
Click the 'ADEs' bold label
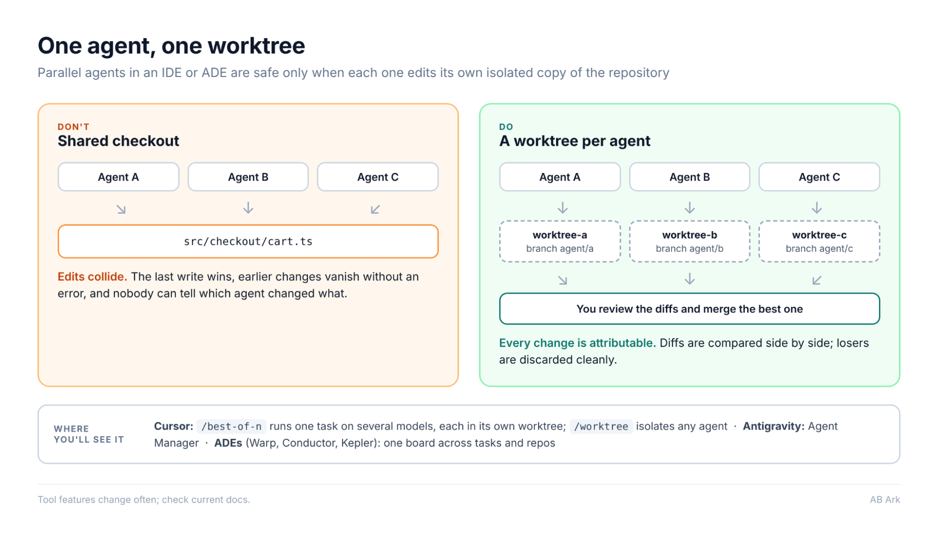(228, 443)
